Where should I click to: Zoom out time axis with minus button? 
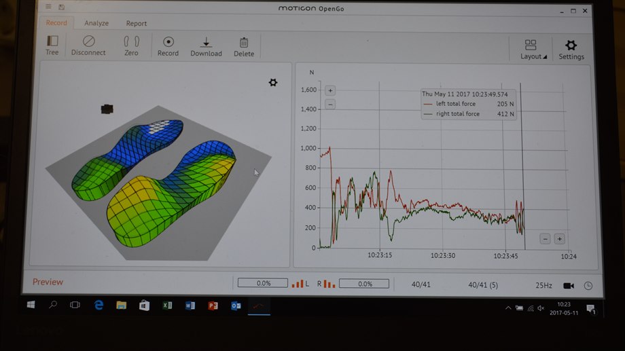coord(545,238)
